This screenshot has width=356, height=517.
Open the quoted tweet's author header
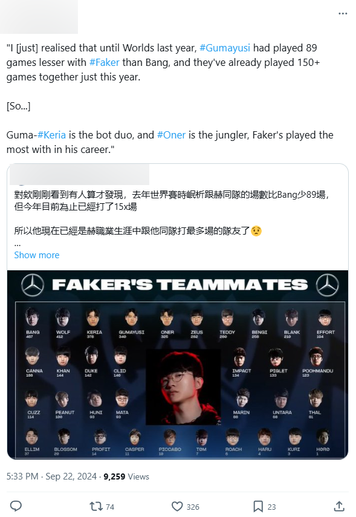click(79, 174)
